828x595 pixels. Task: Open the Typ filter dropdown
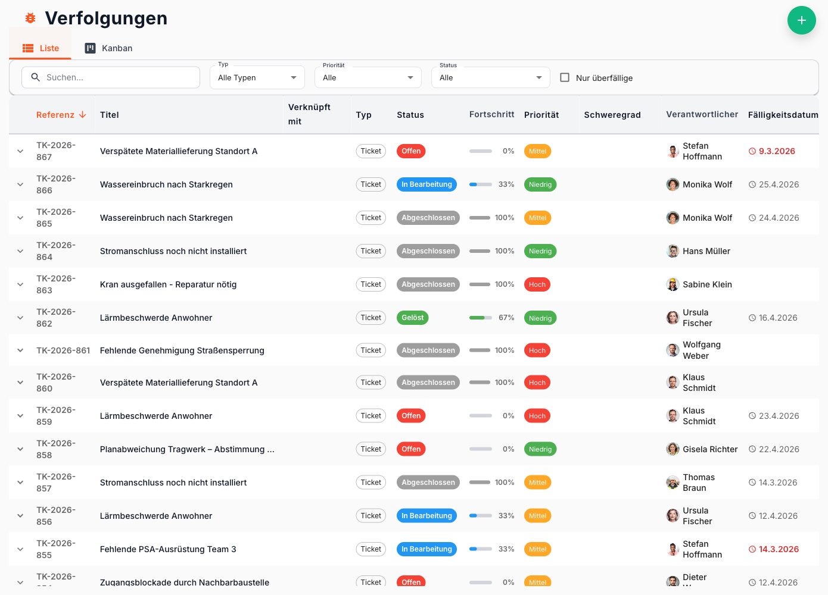pyautogui.click(x=257, y=77)
